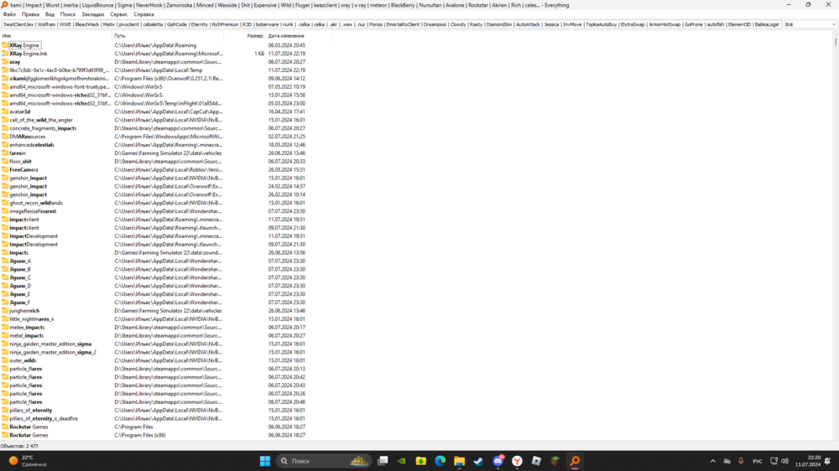The width and height of the screenshot is (839, 471).
Task: Open the Справка menu
Action: point(143,14)
